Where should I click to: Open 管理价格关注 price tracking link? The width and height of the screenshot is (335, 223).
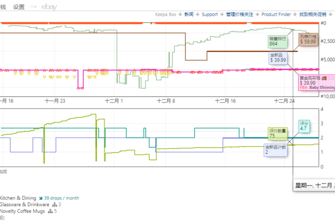click(x=240, y=14)
